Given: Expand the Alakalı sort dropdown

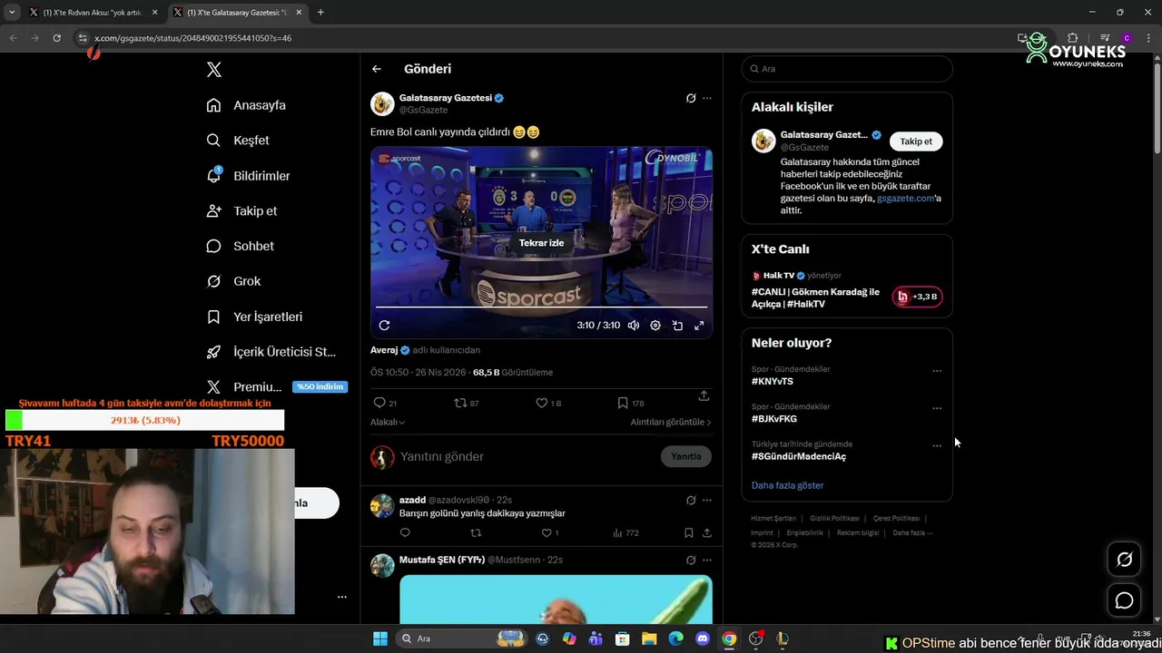Looking at the screenshot, I should click(x=388, y=423).
